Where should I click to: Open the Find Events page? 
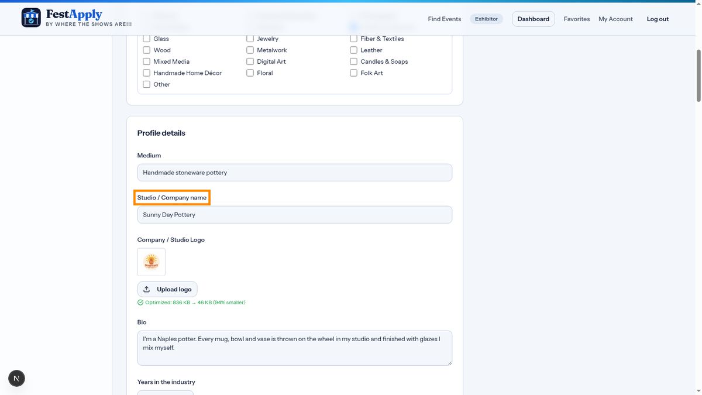click(445, 19)
